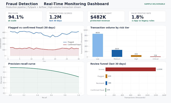This screenshot has width=171, height=103.
Task: Select the 'Critical' axis category label
Action: point(155,59)
